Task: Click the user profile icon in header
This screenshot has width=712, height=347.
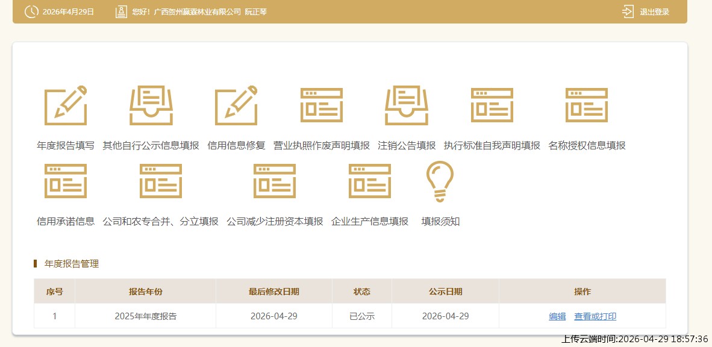Action: click(x=121, y=12)
